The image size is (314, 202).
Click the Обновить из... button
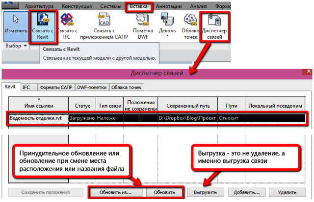(116, 192)
